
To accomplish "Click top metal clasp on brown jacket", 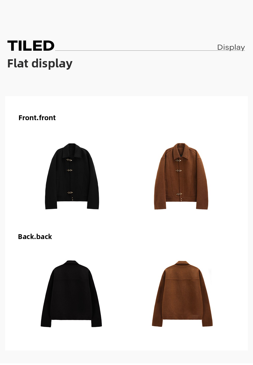I will [x=178, y=160].
